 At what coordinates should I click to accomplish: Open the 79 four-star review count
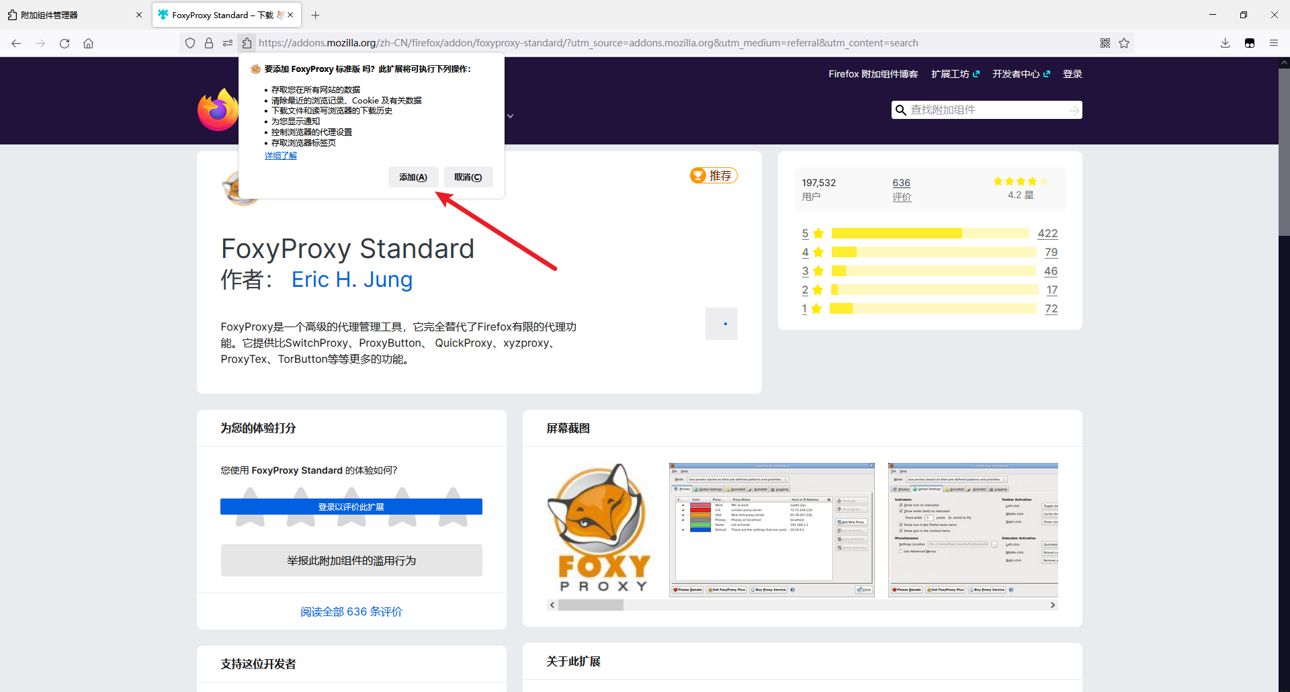1051,252
